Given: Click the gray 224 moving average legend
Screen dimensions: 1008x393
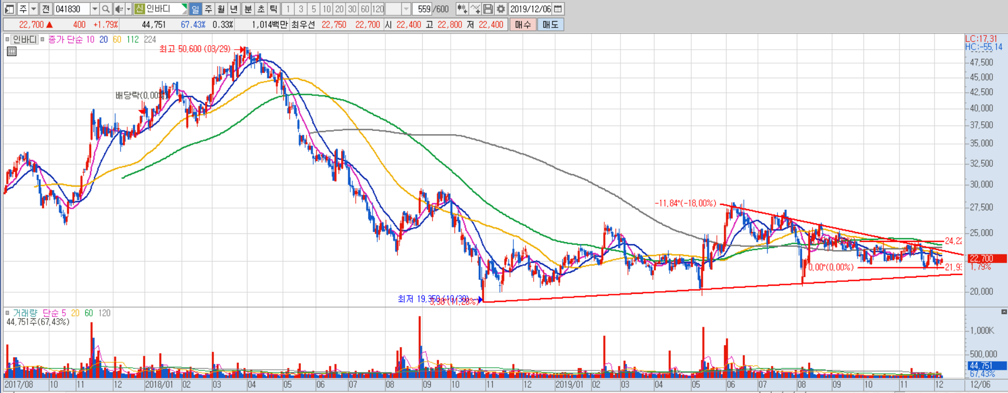Looking at the screenshot, I should 150,39.
